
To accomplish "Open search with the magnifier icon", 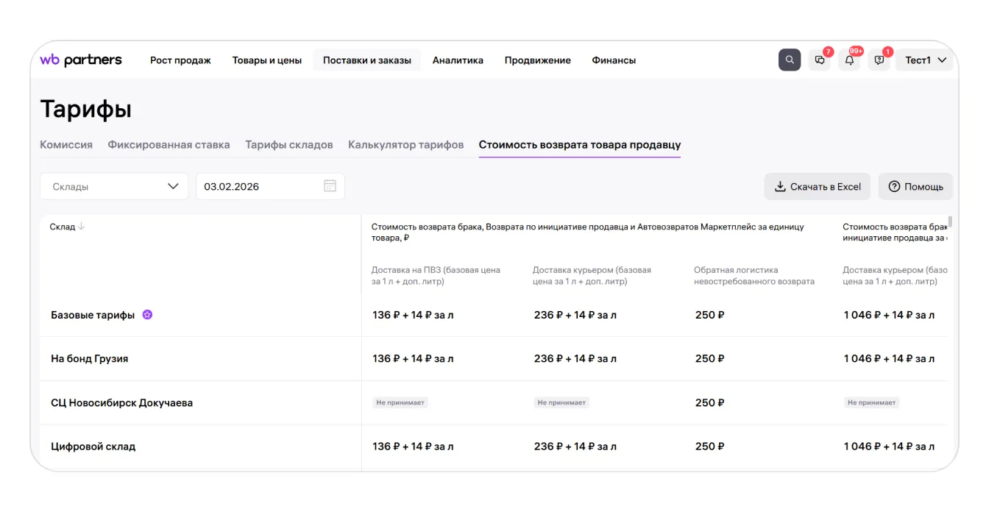I will [x=790, y=60].
